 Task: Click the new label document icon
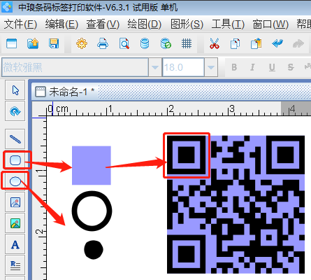(x=11, y=43)
